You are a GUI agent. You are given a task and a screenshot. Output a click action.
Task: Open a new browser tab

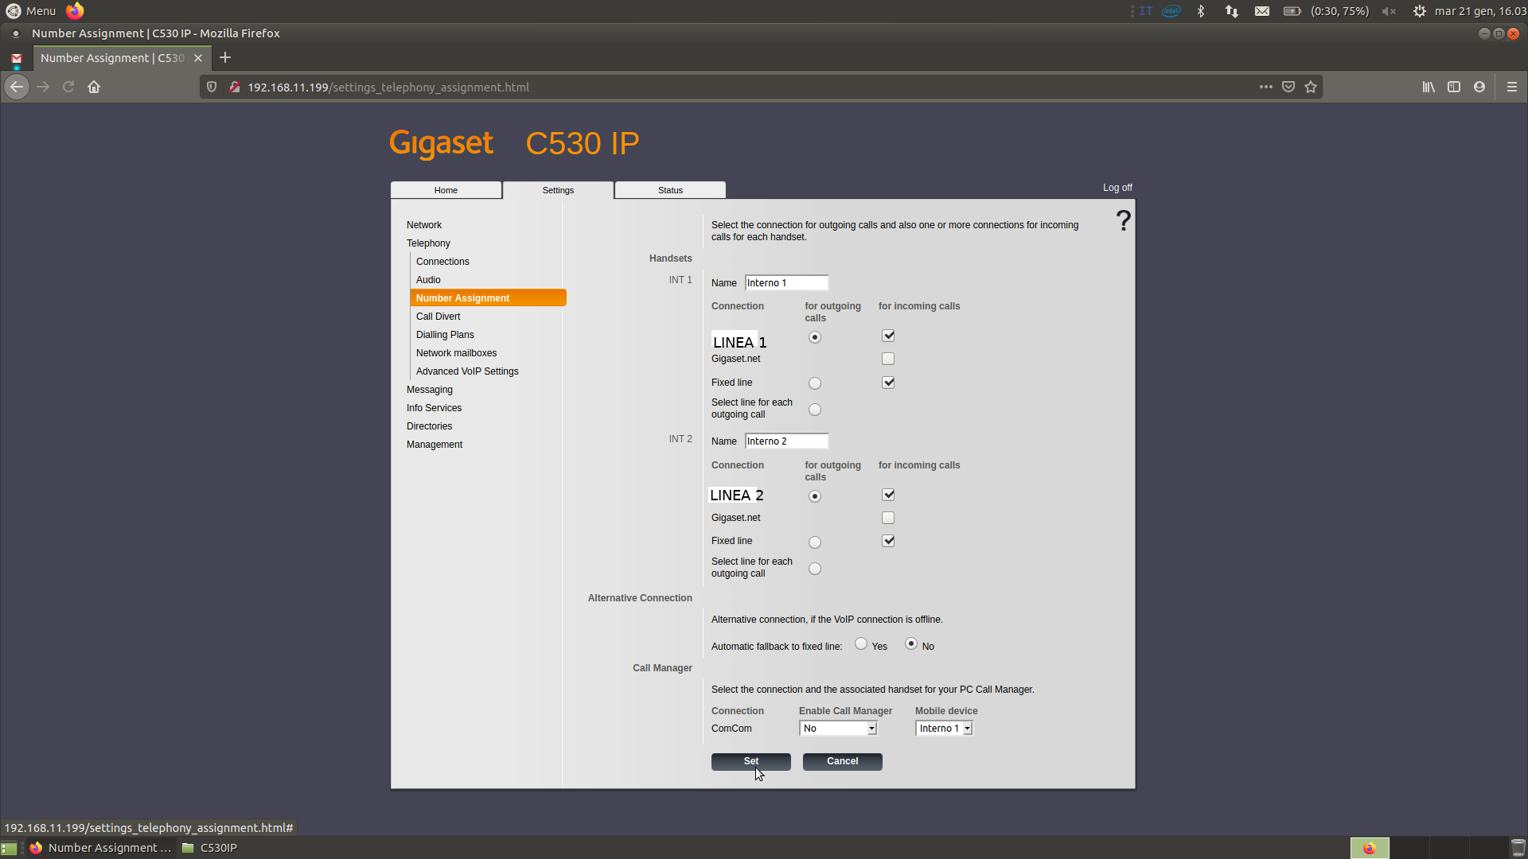pos(225,57)
